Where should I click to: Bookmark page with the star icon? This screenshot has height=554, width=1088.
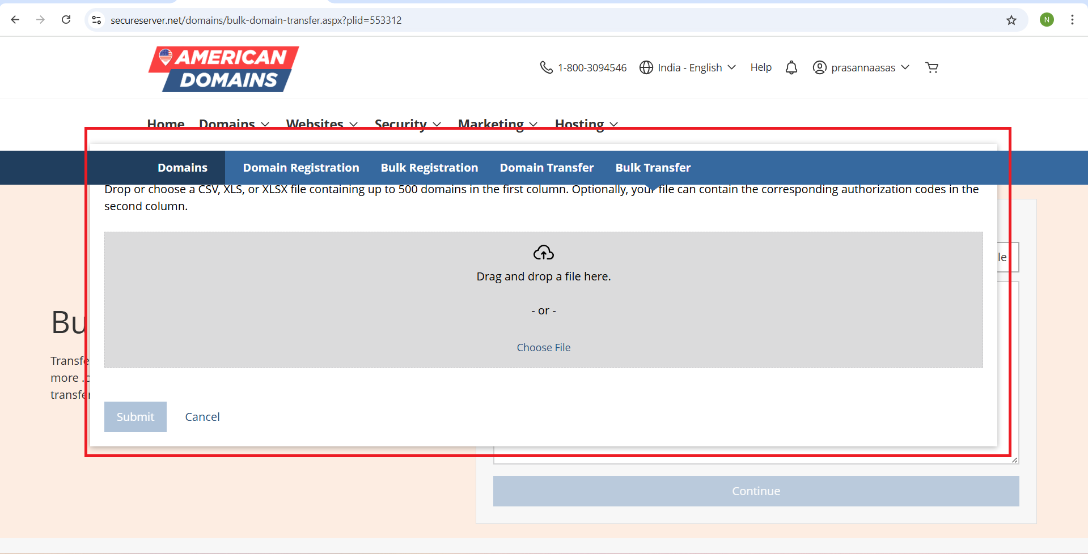[x=1011, y=20]
